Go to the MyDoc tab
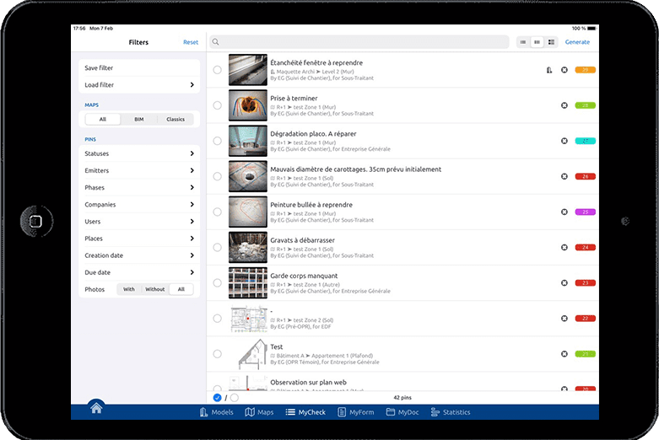 click(402, 412)
